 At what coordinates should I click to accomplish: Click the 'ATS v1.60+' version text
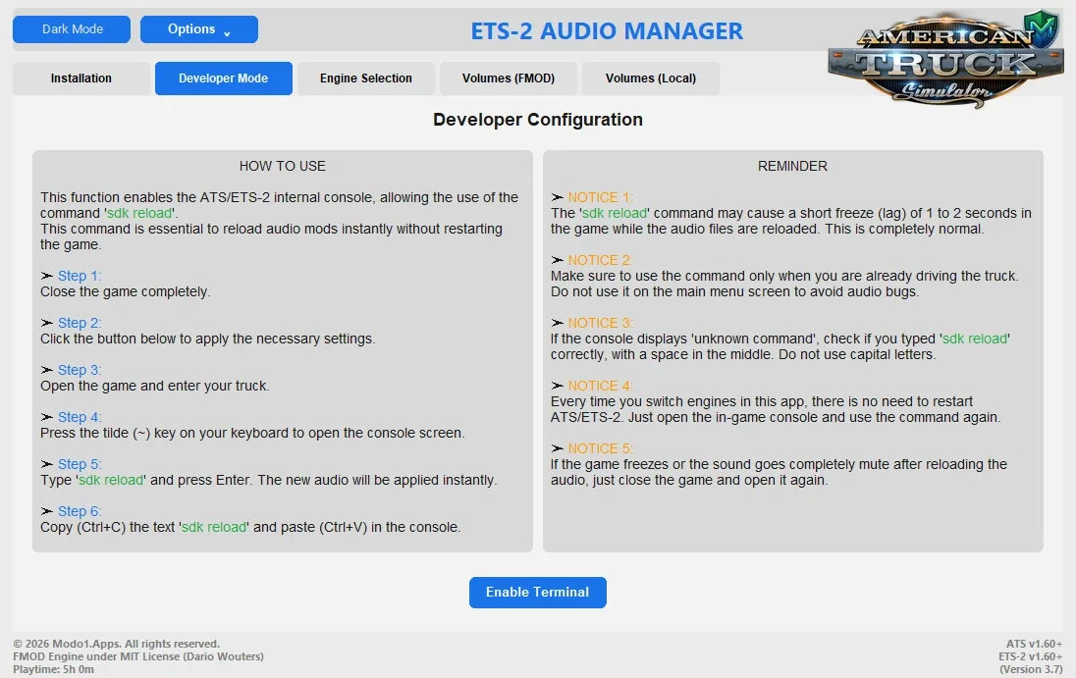point(1034,644)
